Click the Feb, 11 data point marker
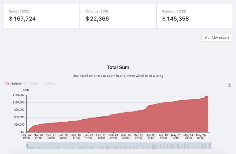Viewport: 236px width, 154px height. 101,117
